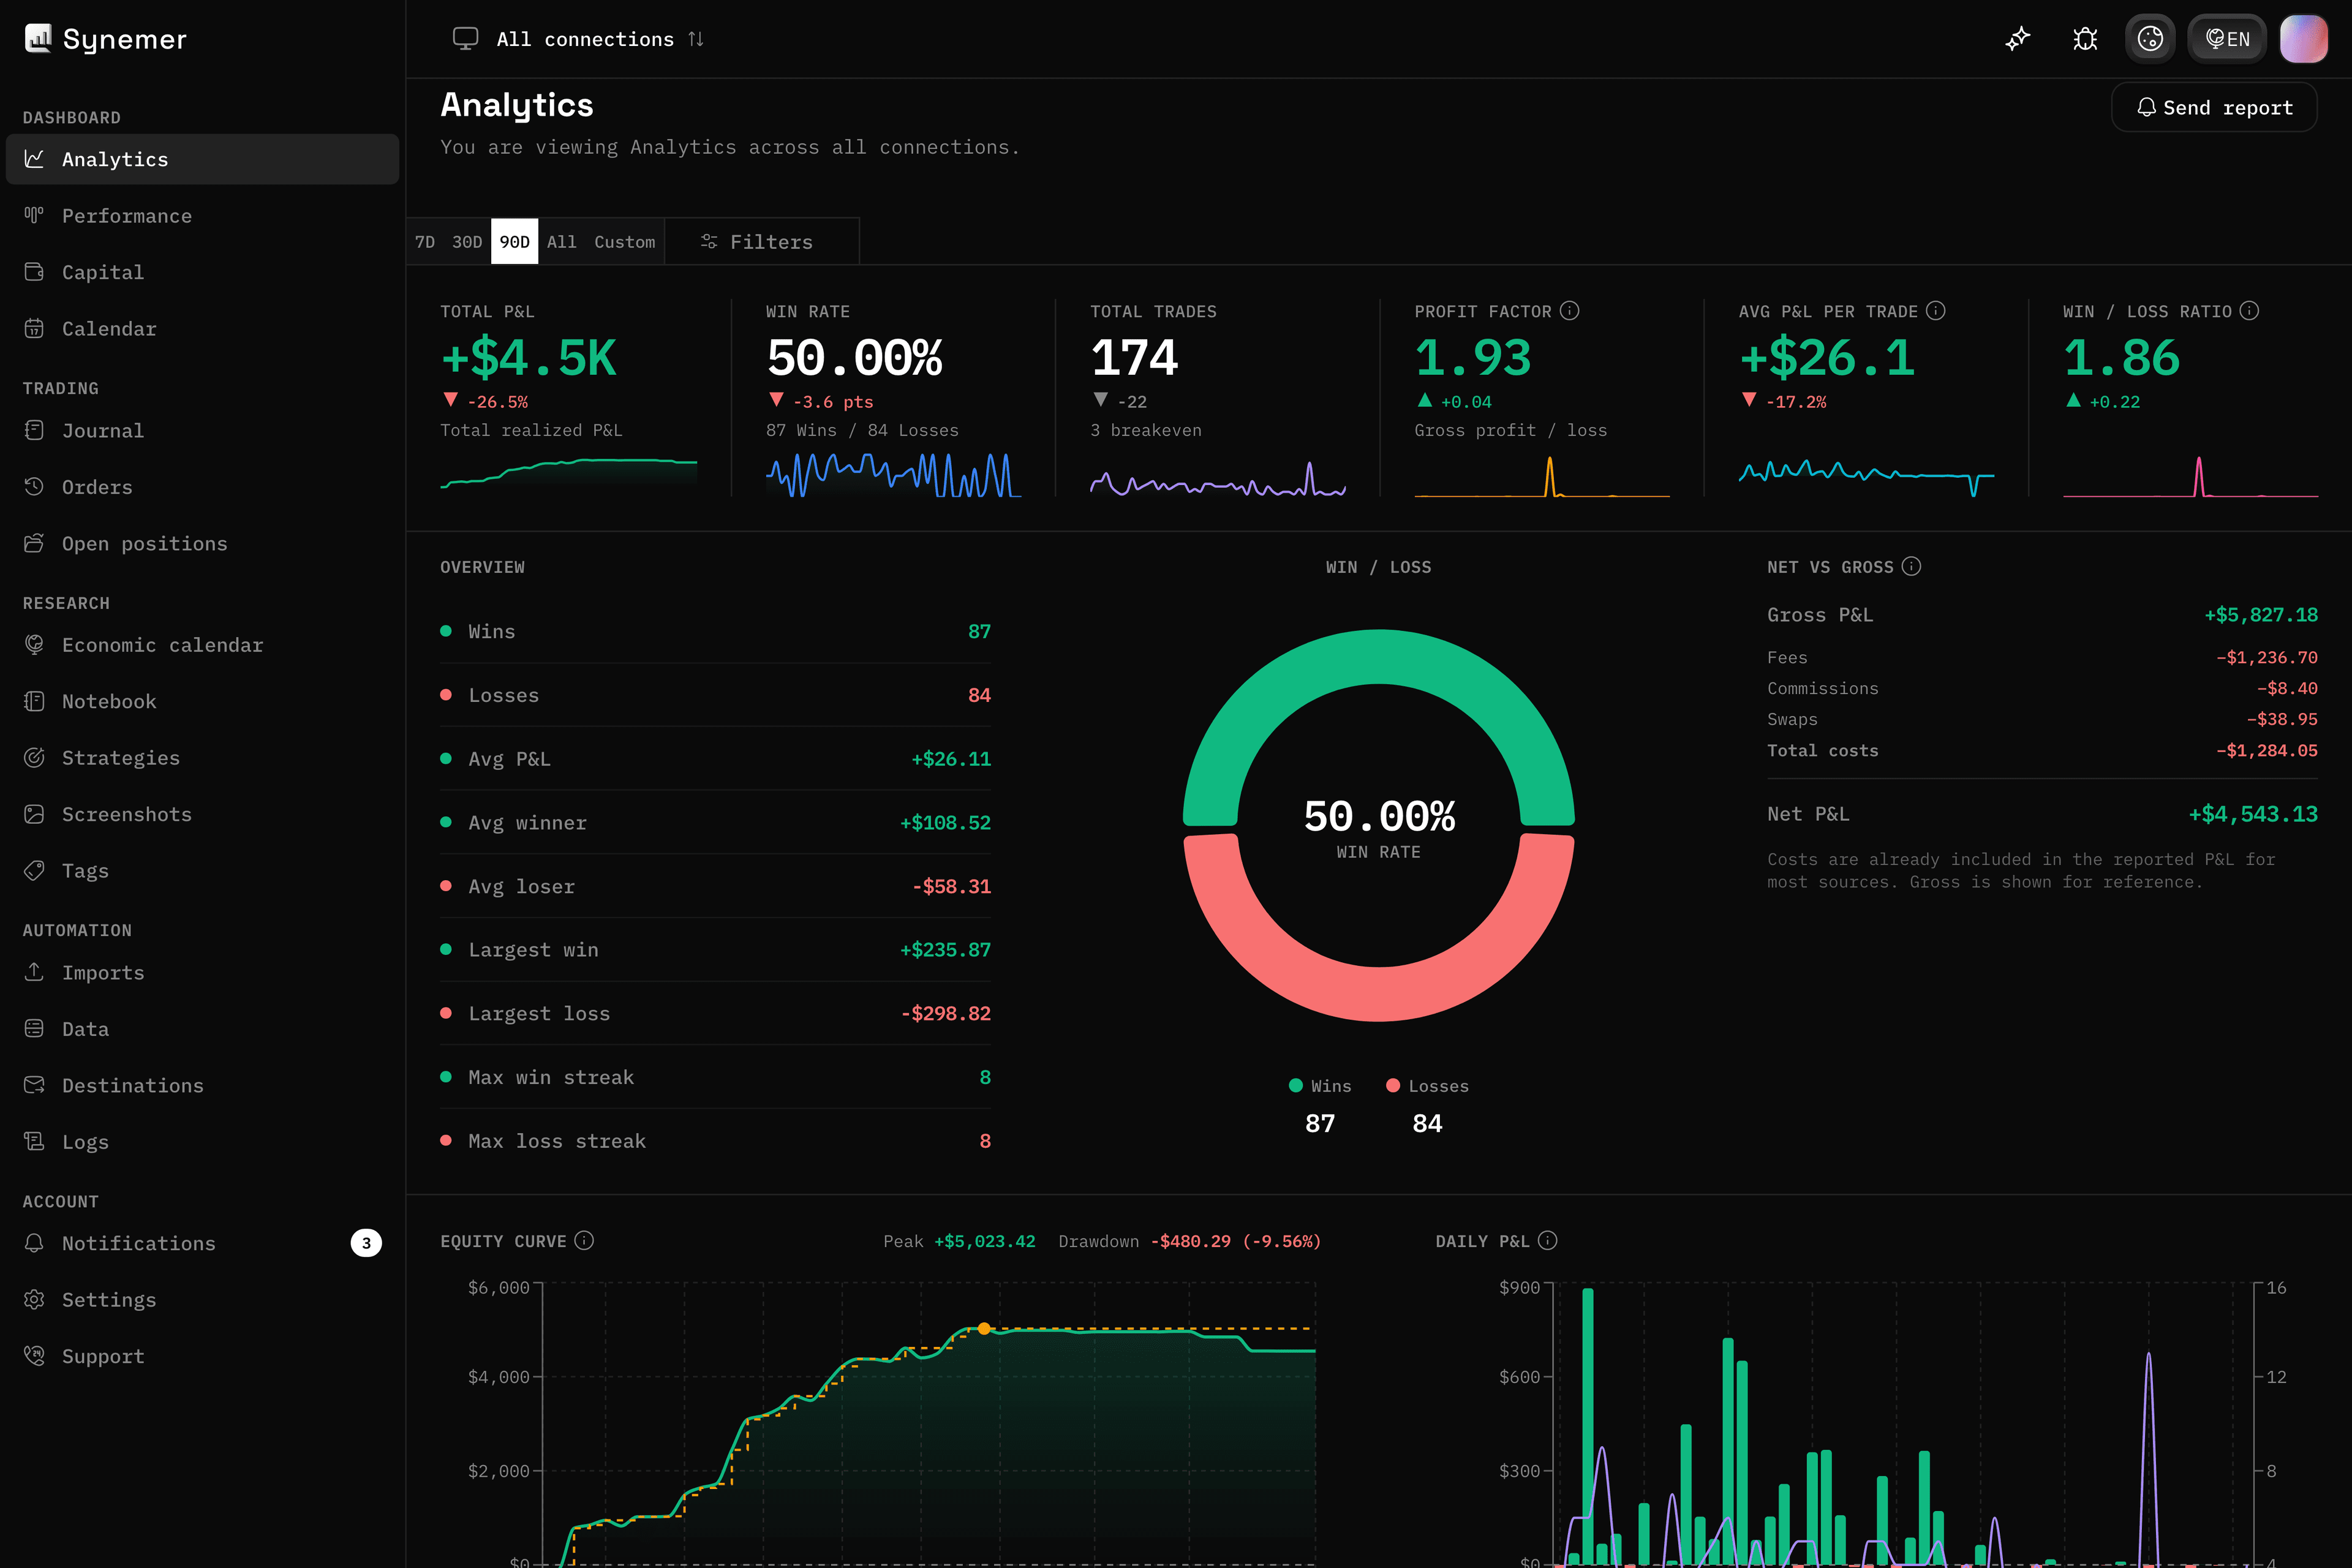Open the Imports upload icon

pyautogui.click(x=34, y=972)
